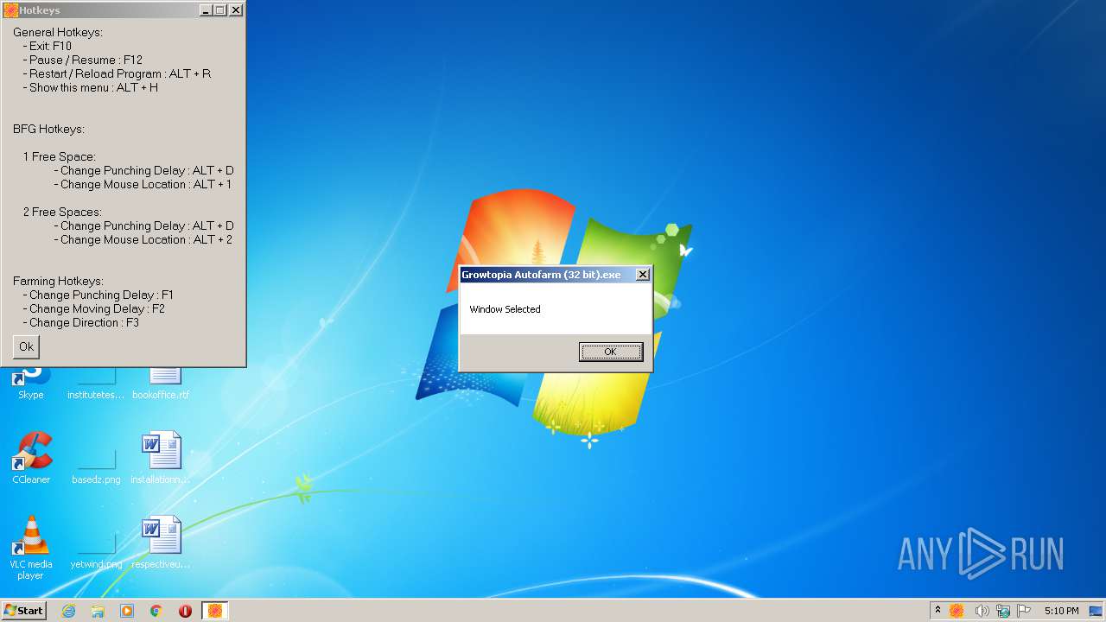Click the 'General Hotkeys:' heading
The height and width of the screenshot is (622, 1106).
pos(57,32)
